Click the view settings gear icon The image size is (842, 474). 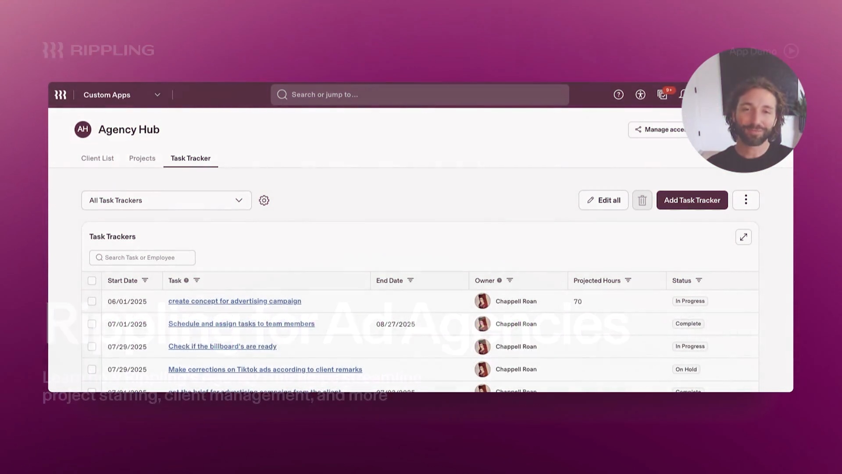(x=264, y=200)
